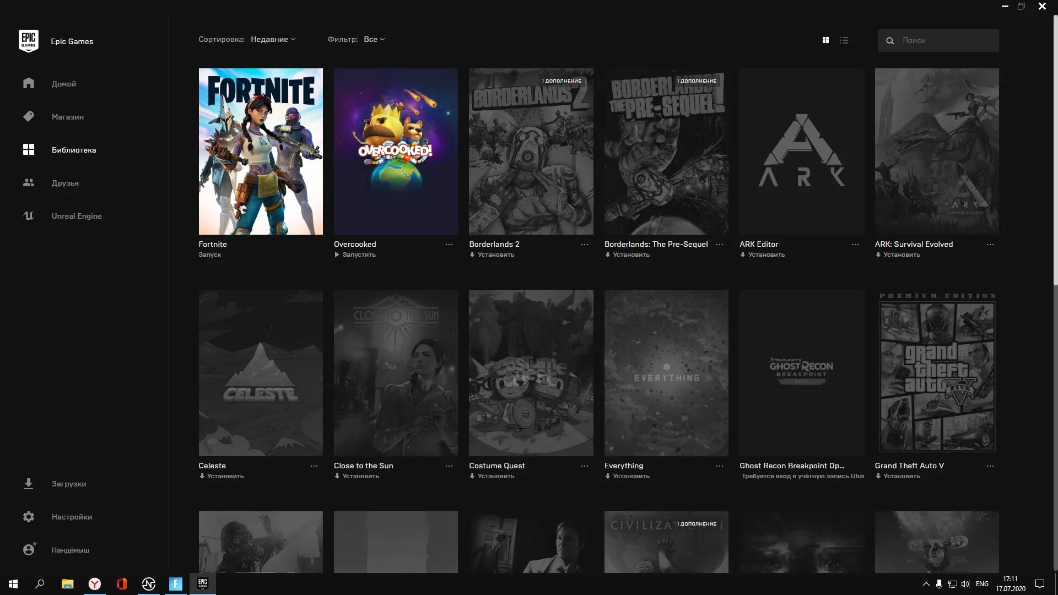The height and width of the screenshot is (595, 1058).
Task: Open the Civilization cover with дополнение badge
Action: coord(666,542)
